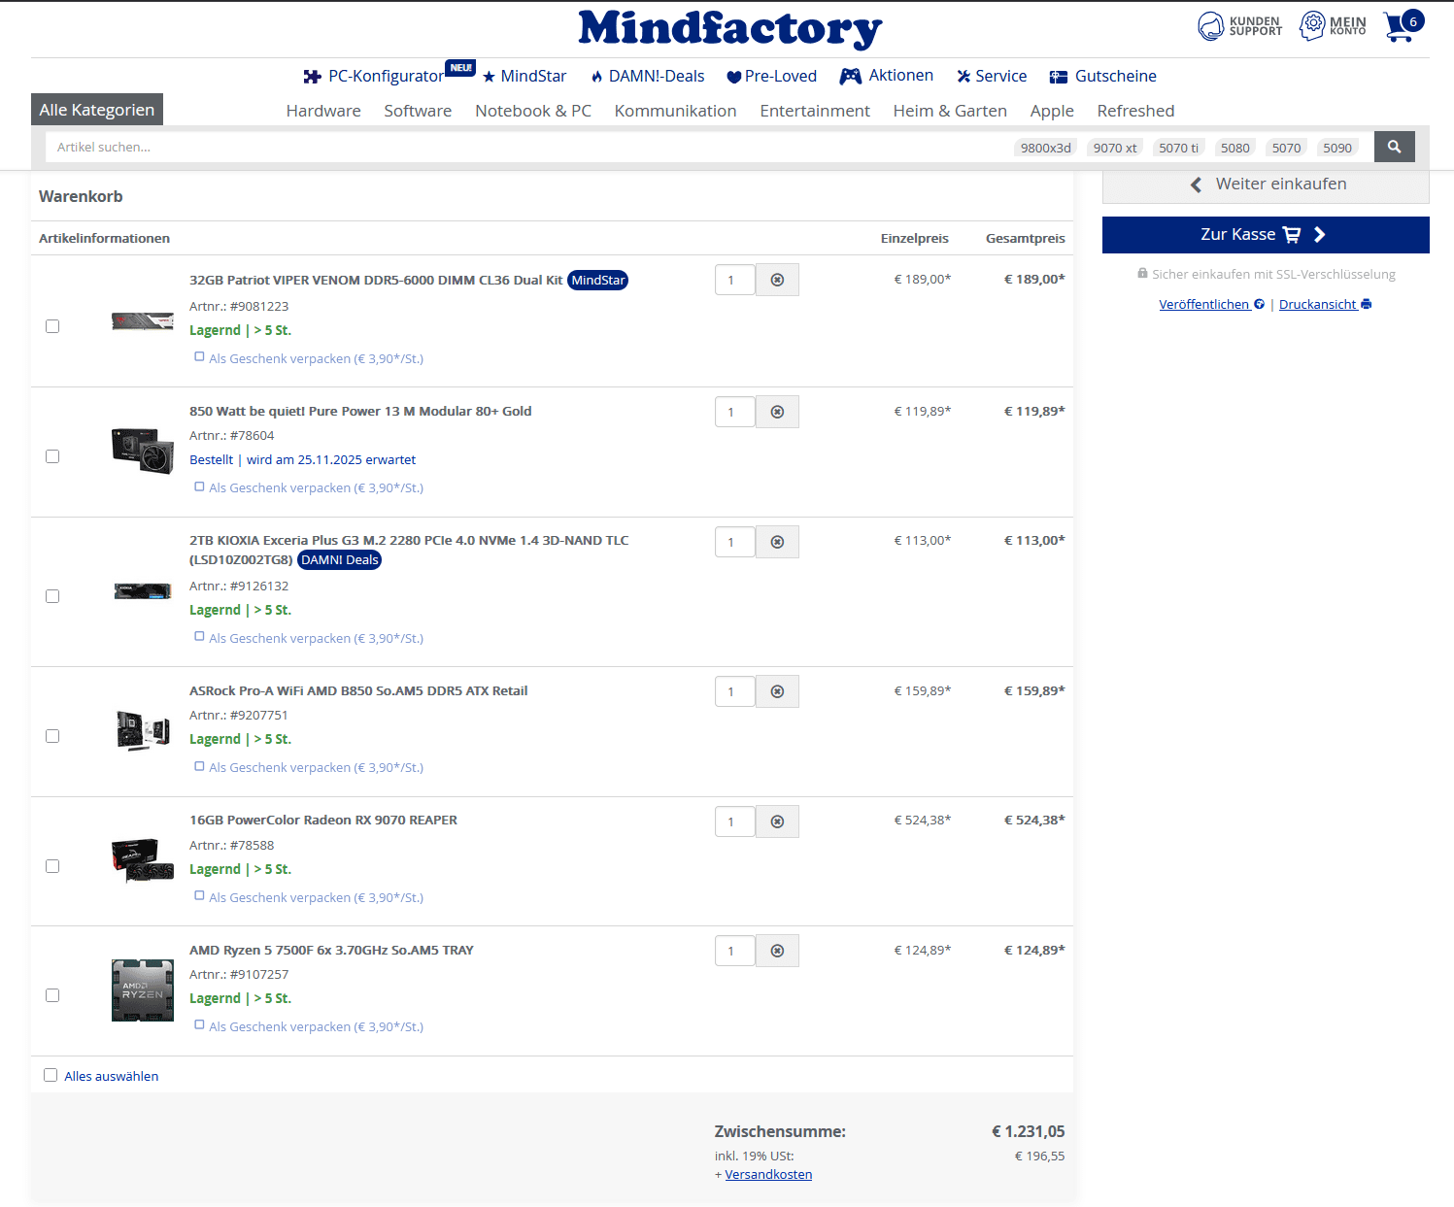Open the KIOXIA SSD product thumbnail
The image size is (1454, 1207).
143,590
